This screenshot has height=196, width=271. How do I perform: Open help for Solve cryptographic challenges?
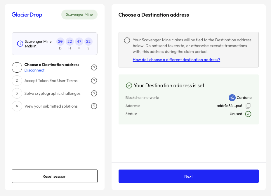point(94,93)
